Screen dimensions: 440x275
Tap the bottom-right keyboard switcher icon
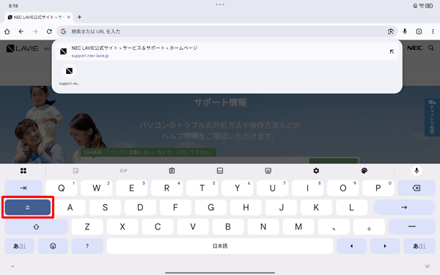[x=427, y=266]
